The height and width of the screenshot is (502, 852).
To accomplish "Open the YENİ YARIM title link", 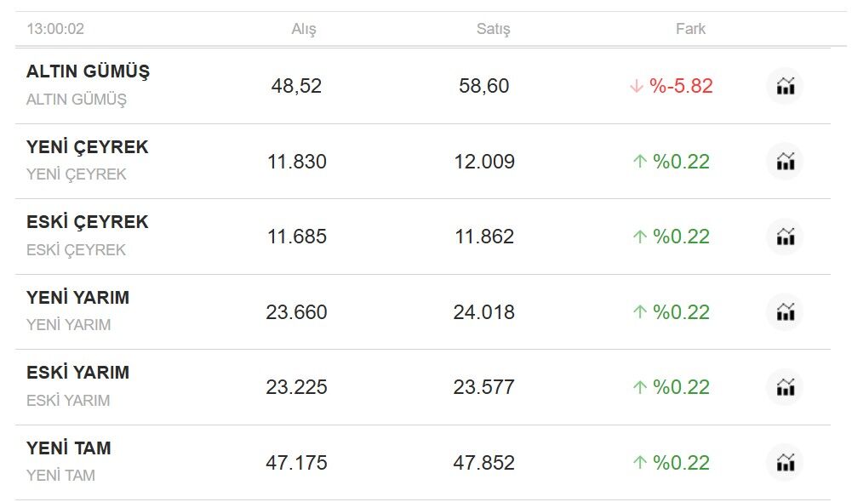I will 78,297.
